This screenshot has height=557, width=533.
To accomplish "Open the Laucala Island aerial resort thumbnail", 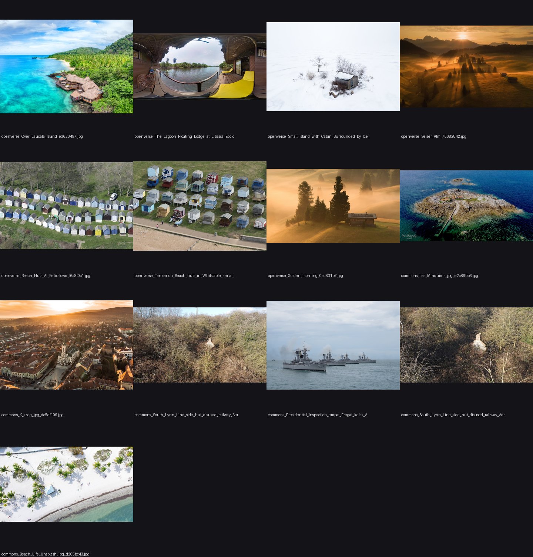I will (x=67, y=66).
